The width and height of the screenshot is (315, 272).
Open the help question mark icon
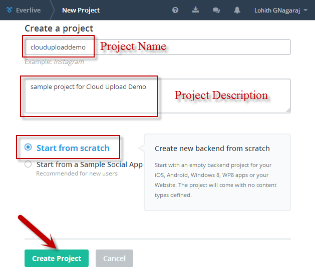click(175, 10)
